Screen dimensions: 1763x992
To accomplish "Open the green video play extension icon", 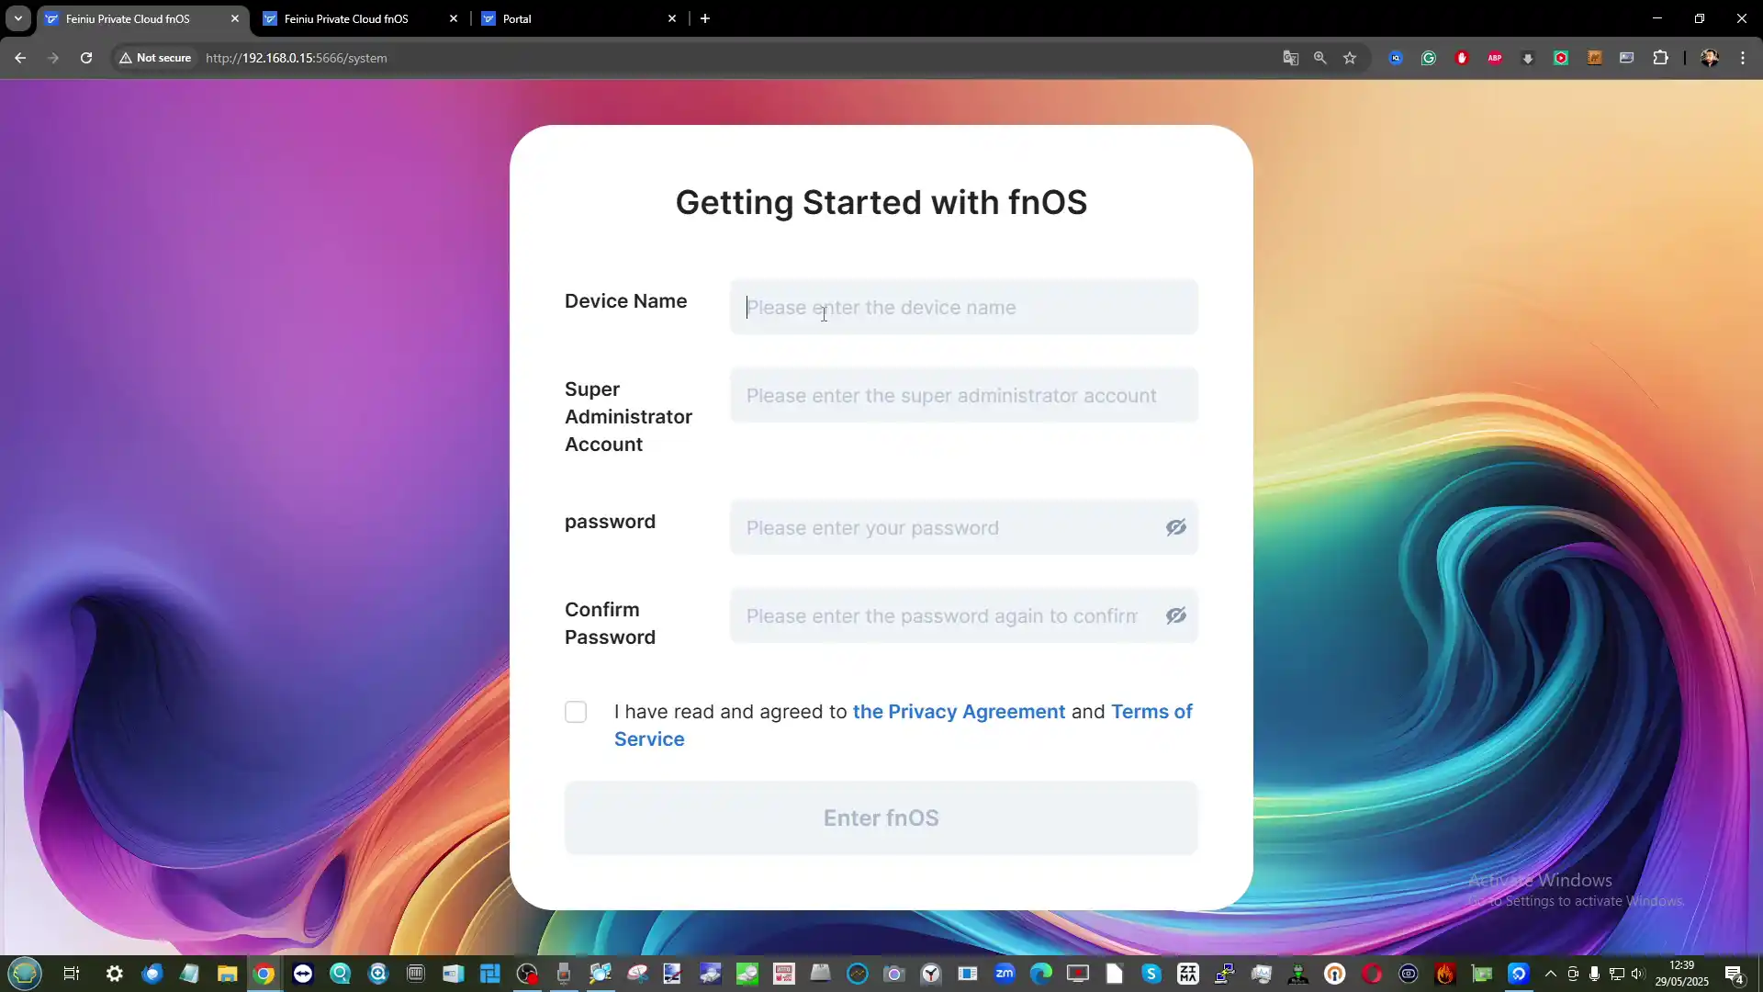I will click(1561, 58).
